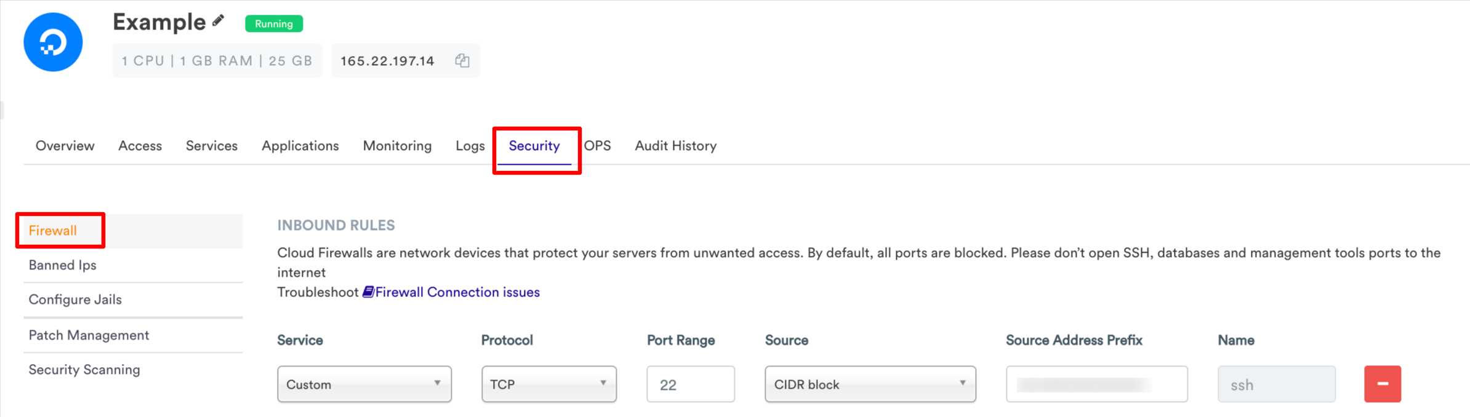Open the Service dropdown set to Custom
This screenshot has width=1470, height=417.
tap(364, 384)
